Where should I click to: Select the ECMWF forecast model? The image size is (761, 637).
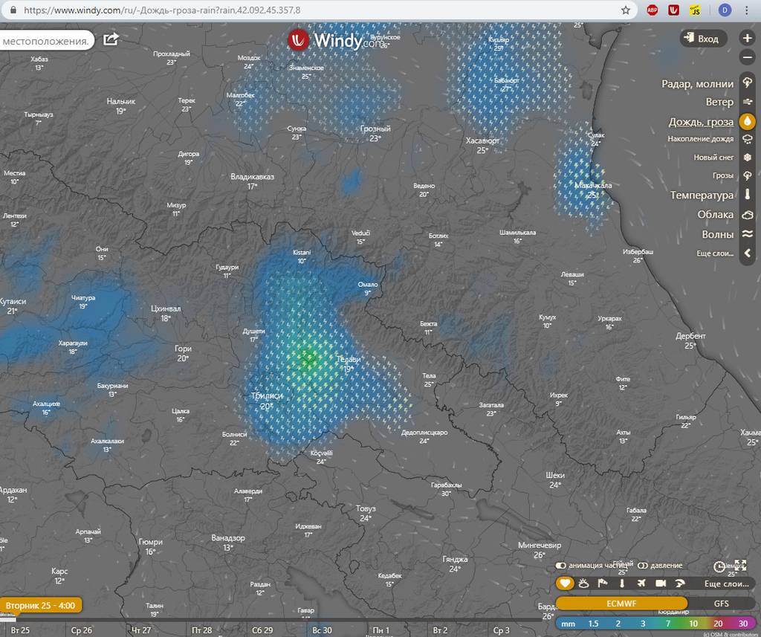(x=621, y=604)
